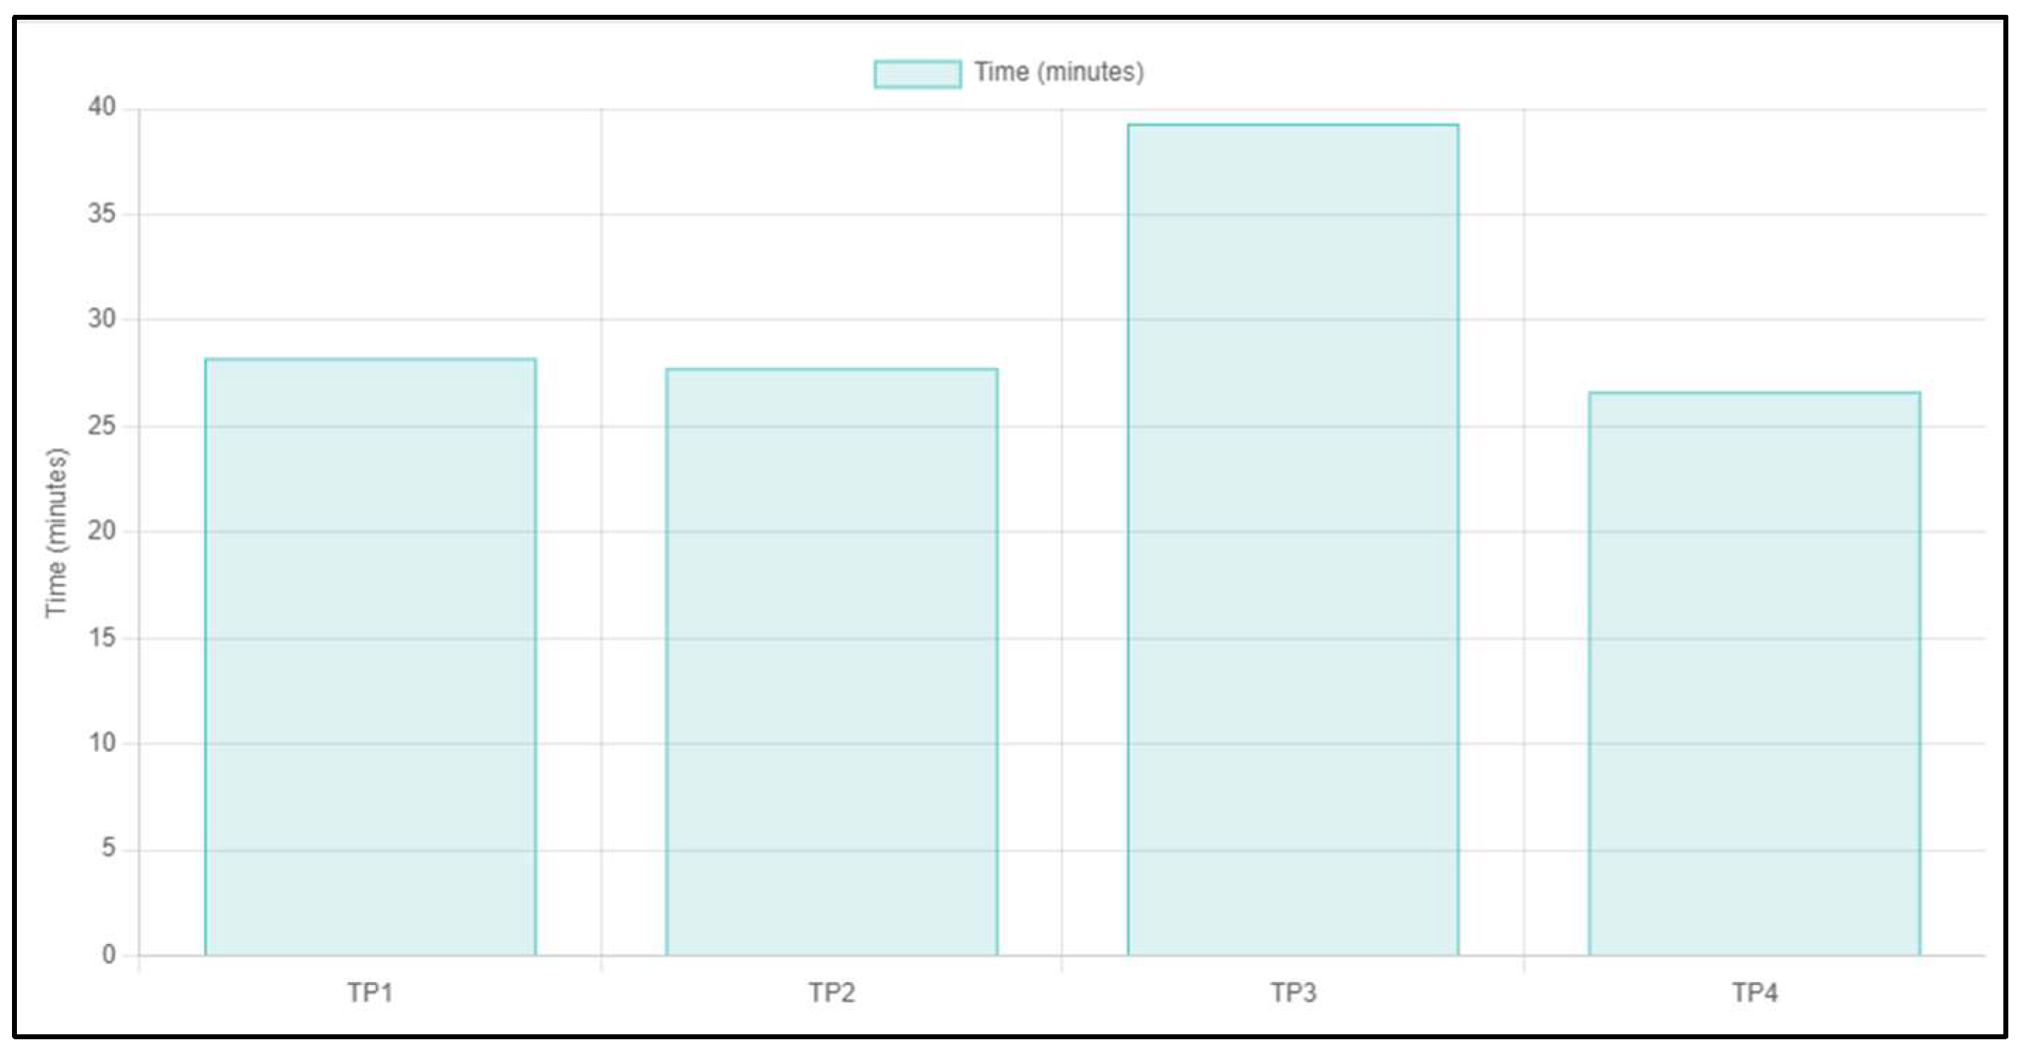Click the 0 y-axis tick label

click(108, 955)
